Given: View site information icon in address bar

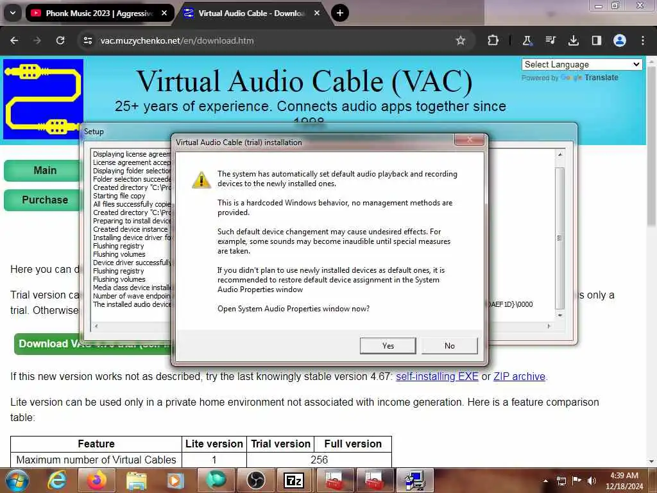Looking at the screenshot, I should click(x=87, y=40).
